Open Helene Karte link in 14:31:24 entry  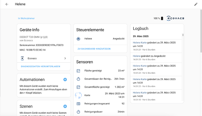pos(140,66)
